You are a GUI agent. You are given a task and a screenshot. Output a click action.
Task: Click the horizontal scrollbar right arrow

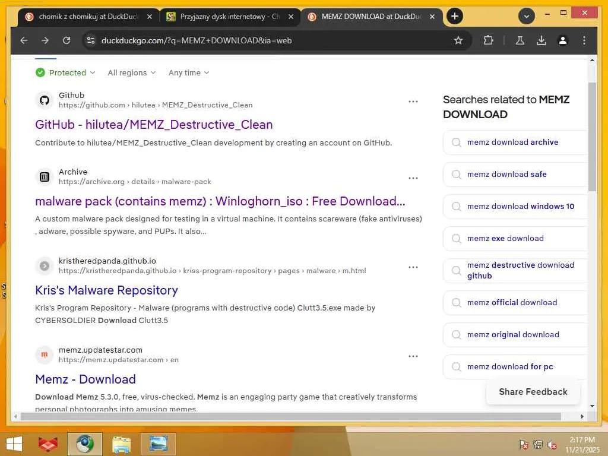582,416
